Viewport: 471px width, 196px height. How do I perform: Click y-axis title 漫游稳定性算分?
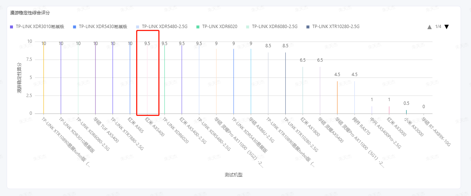(x=19, y=78)
